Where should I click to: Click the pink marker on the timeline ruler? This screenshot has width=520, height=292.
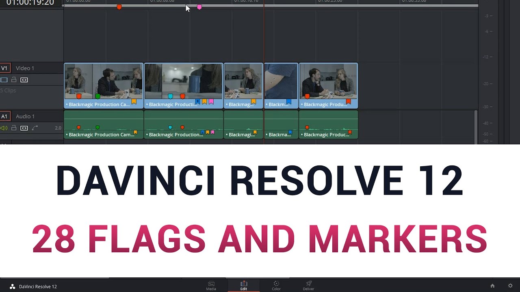coord(199,7)
